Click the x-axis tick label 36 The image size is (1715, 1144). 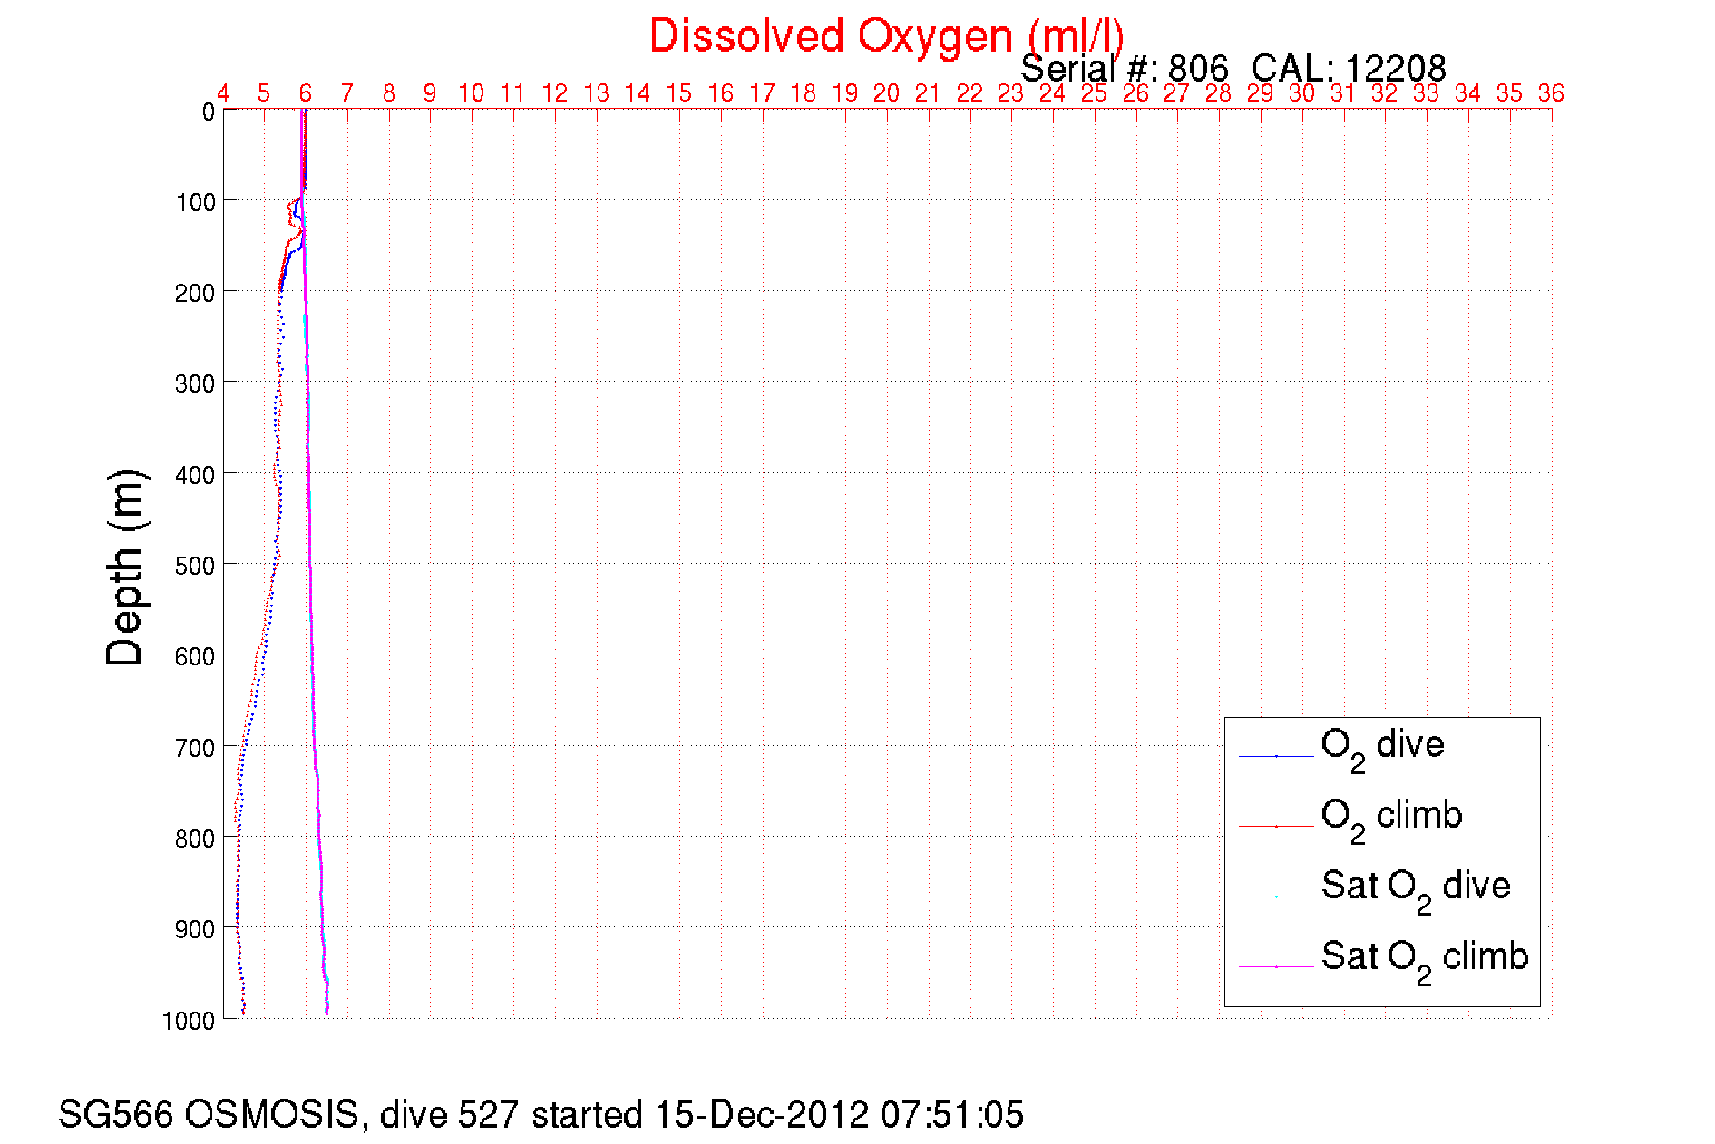tap(1551, 92)
